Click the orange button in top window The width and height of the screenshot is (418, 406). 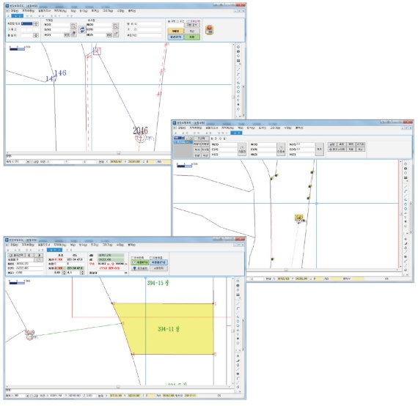point(175,31)
